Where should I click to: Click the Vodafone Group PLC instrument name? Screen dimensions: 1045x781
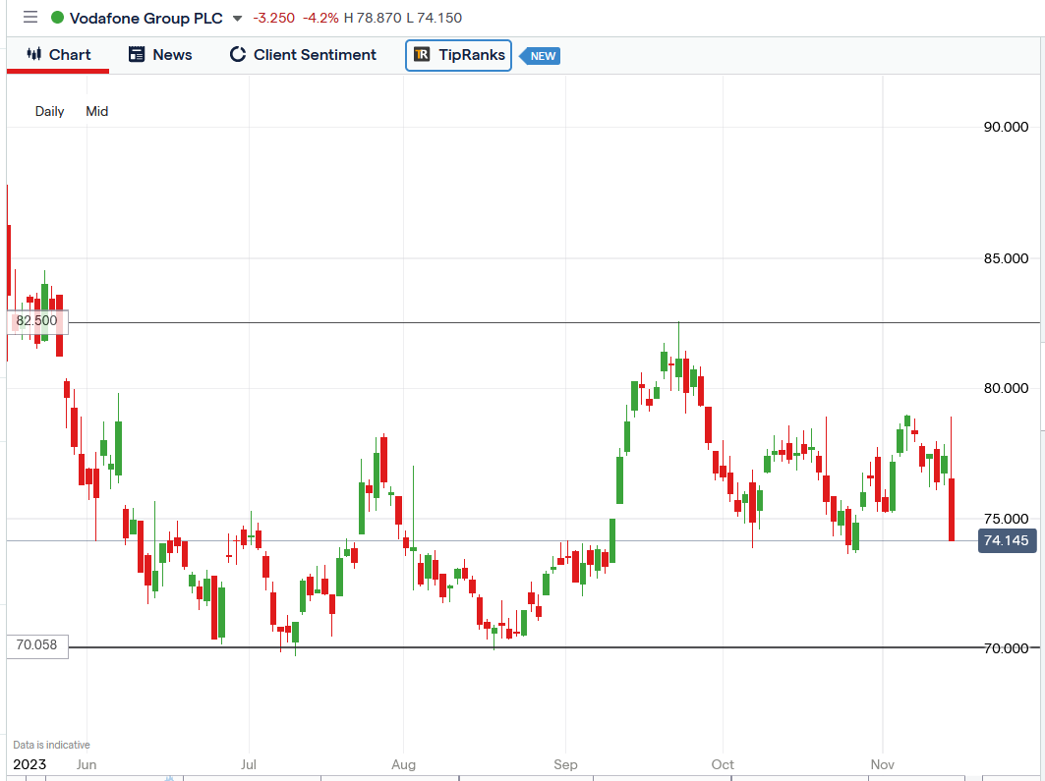click(x=145, y=18)
